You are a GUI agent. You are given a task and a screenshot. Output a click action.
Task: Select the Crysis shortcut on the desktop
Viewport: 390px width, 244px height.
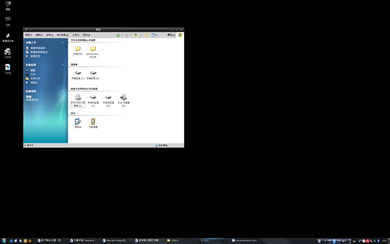pyautogui.click(x=8, y=53)
